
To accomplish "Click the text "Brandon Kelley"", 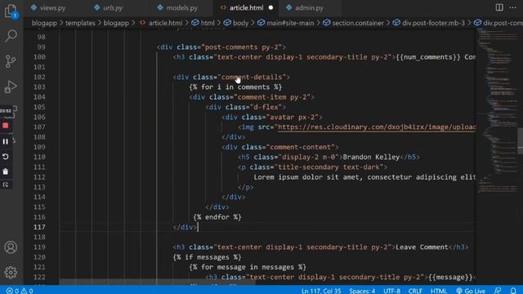I will tap(371, 157).
